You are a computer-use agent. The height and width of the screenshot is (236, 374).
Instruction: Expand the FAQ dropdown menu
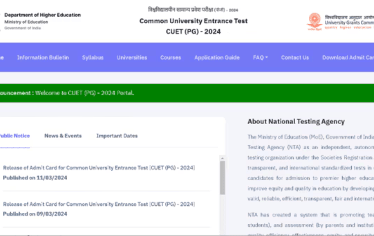tap(260, 57)
